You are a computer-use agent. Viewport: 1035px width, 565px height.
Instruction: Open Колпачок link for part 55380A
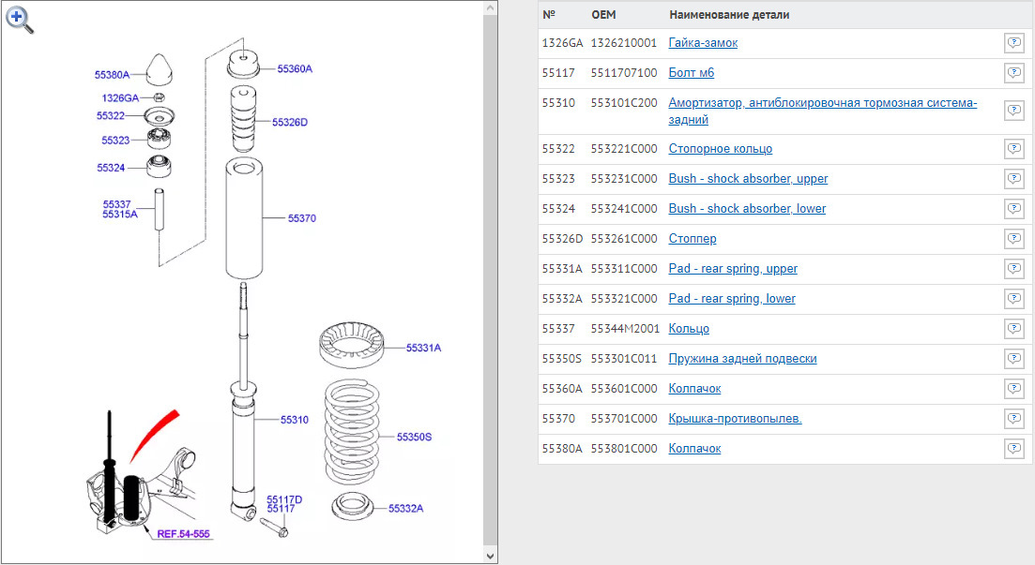click(x=694, y=448)
